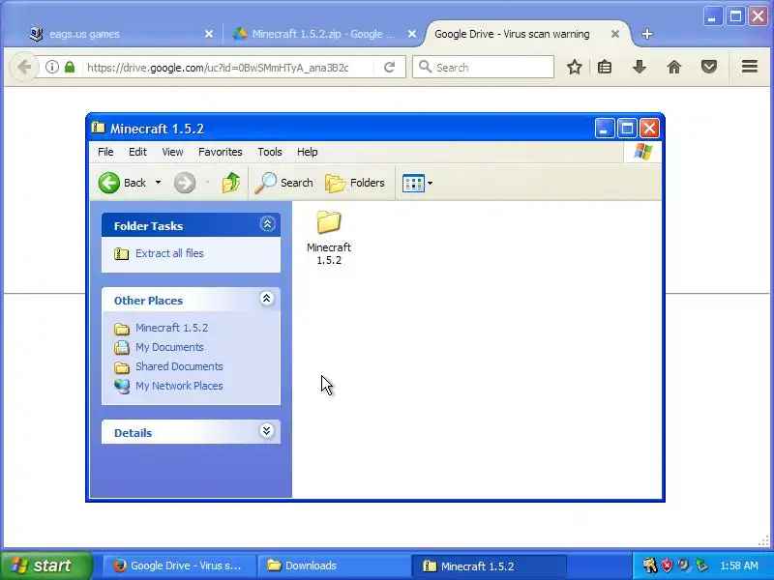
Task: Expand the Details panel
Action: (267, 431)
